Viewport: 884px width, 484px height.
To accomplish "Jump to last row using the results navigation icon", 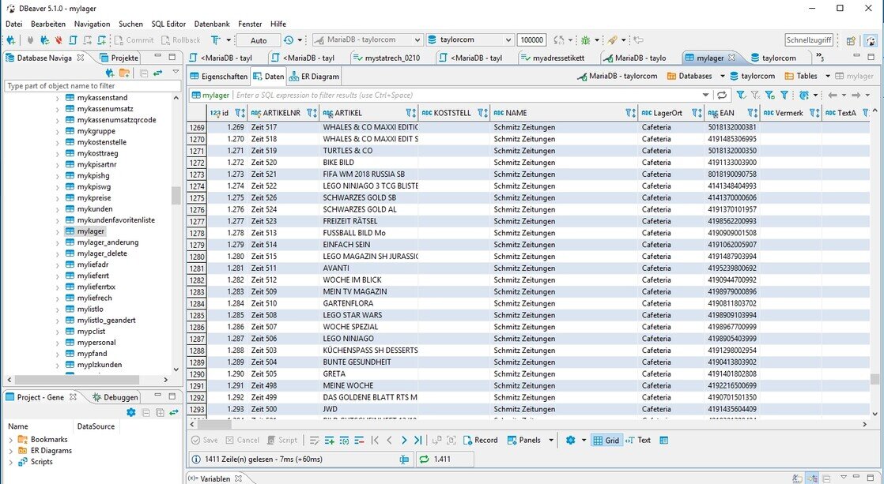I will [x=417, y=440].
